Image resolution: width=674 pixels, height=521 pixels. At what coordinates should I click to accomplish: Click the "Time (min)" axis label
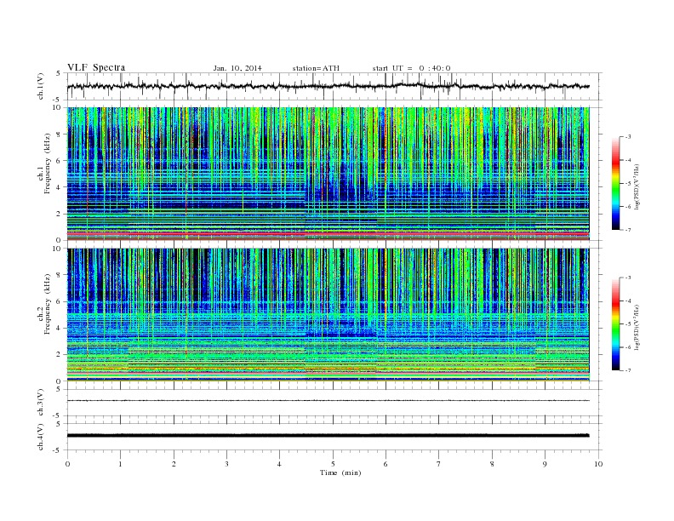click(340, 472)
